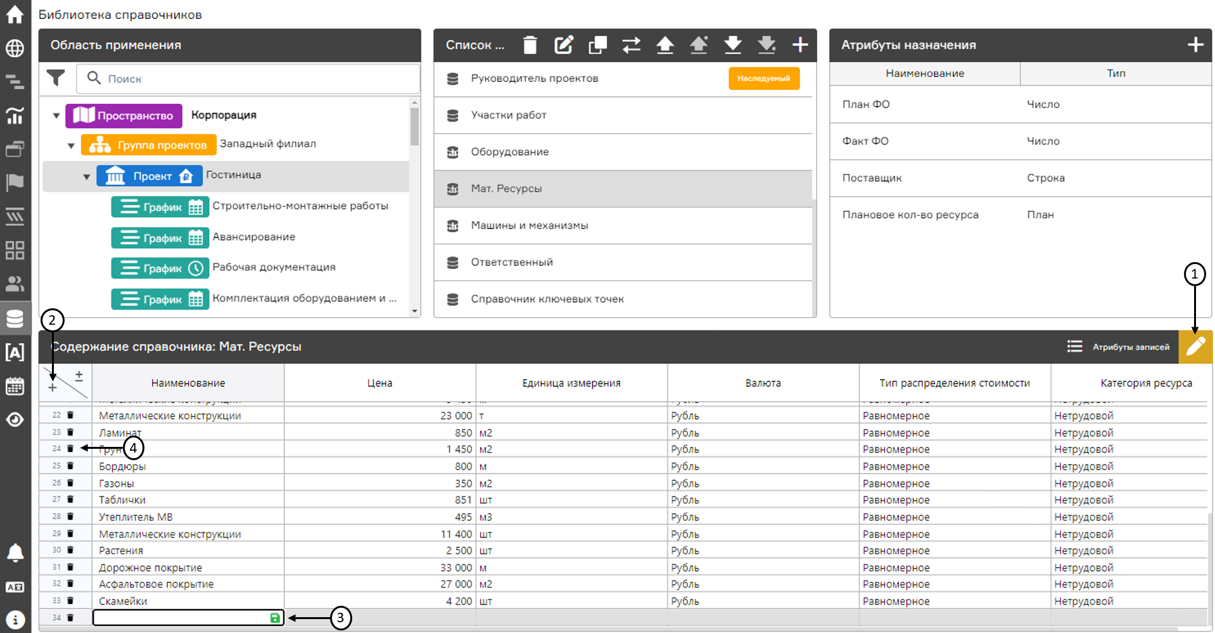Open the flag icon in sidebar

pos(15,183)
